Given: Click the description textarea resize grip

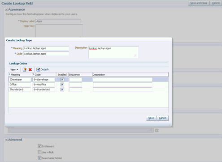Looking at the screenshot, I should point(135,55).
